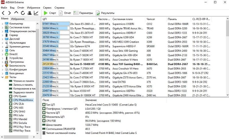
Task: Select the Программы tree item
Action: click(17, 62)
